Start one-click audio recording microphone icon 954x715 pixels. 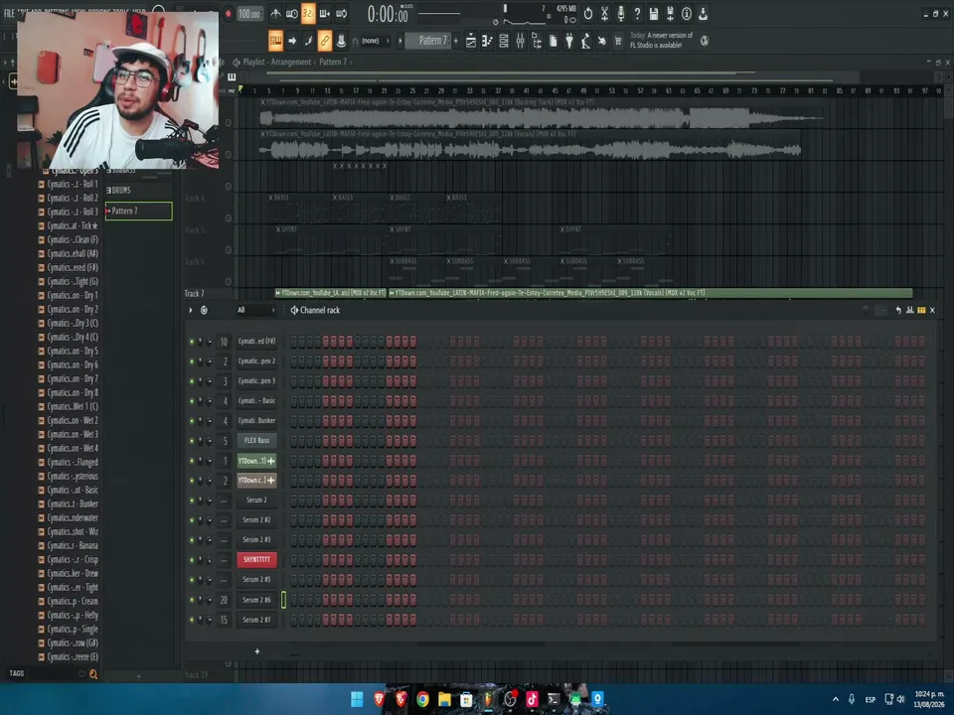pyautogui.click(x=621, y=13)
